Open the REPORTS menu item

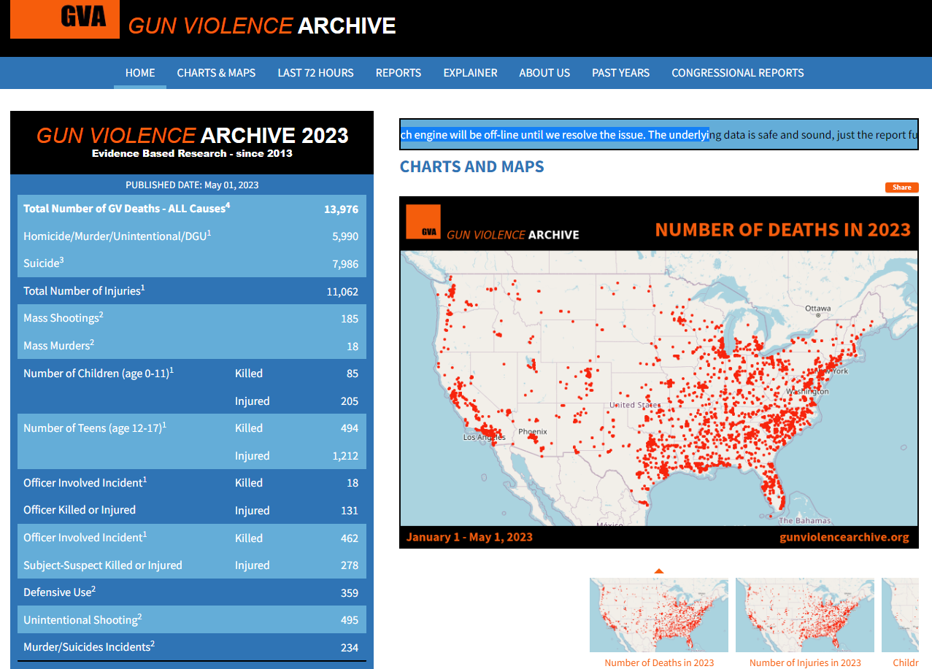pos(398,73)
